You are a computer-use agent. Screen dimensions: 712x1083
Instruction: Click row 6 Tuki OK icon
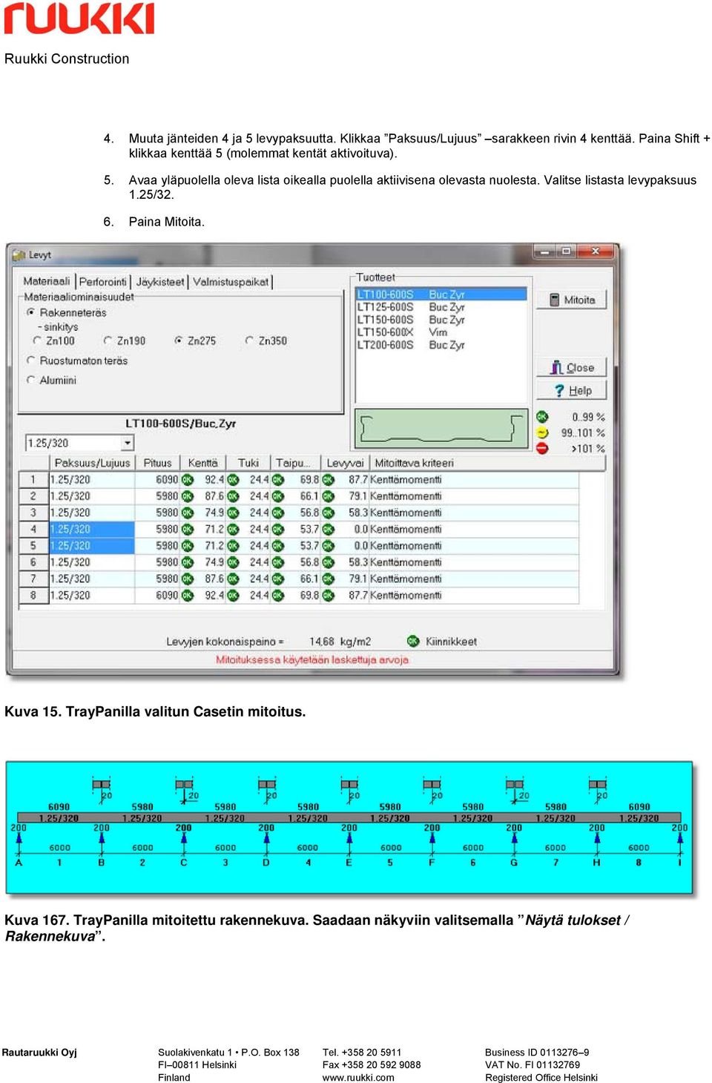coord(278,562)
